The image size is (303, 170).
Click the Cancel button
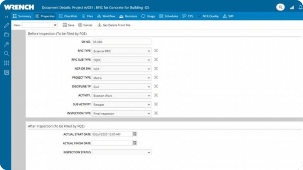coord(85,25)
